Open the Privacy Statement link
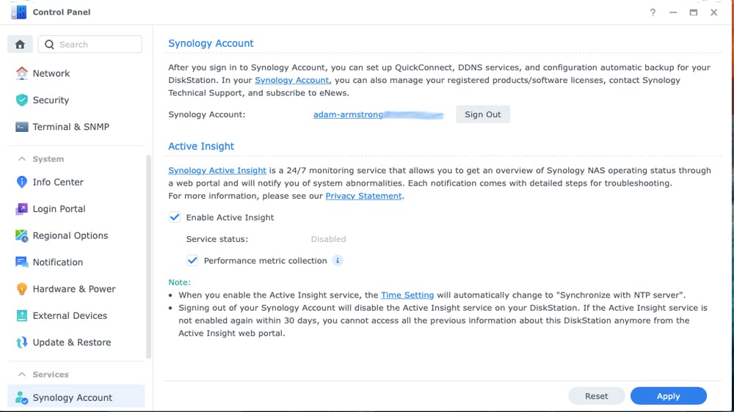Image resolution: width=734 pixels, height=412 pixels. coord(364,196)
